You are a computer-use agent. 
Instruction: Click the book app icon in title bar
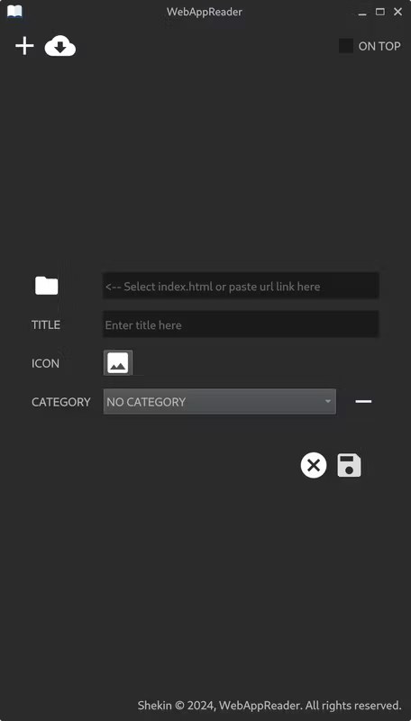click(14, 12)
